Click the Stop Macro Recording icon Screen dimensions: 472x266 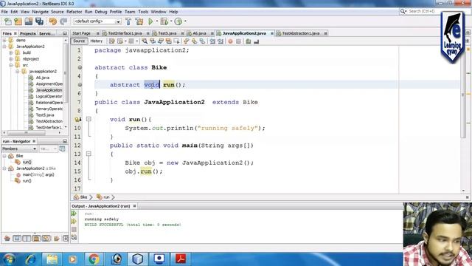pos(238,41)
